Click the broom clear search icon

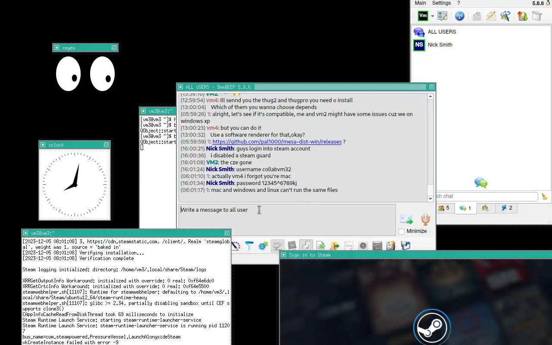[544, 197]
